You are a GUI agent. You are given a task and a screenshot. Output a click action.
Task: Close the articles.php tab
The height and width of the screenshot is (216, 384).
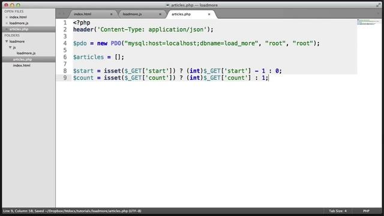pyautogui.click(x=209, y=14)
